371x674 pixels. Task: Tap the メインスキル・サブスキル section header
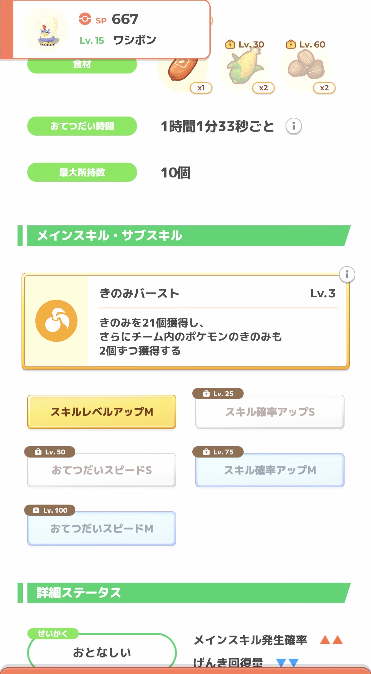185,236
